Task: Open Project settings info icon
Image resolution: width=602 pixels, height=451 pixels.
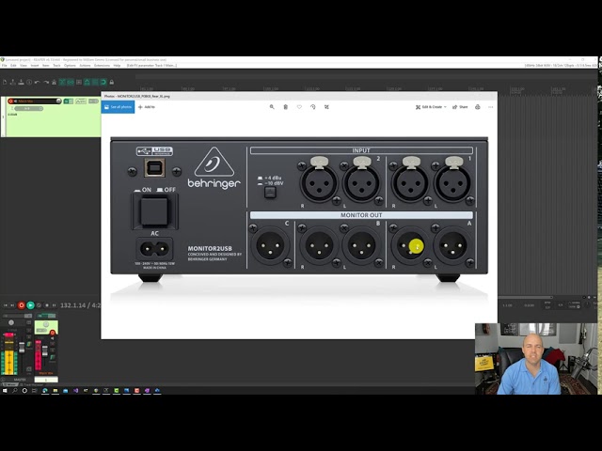Action: point(29,82)
